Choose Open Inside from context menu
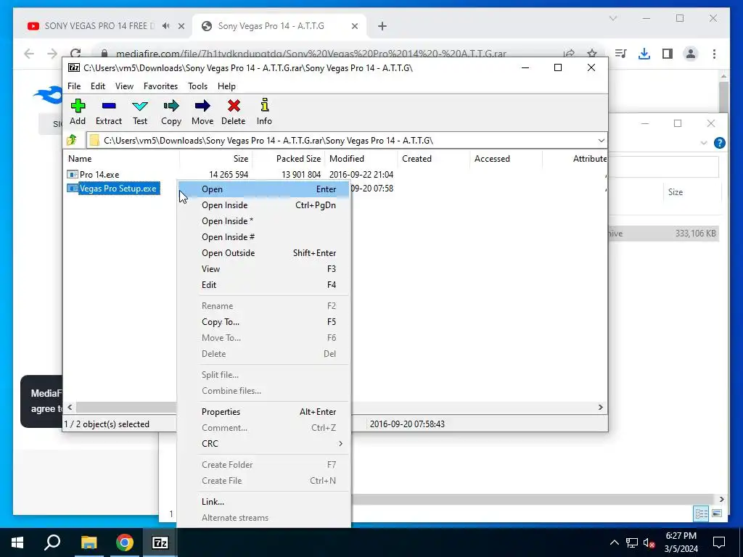 tap(264, 205)
